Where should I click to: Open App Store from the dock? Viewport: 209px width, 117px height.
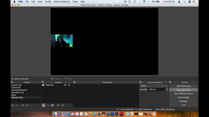pos(95,114)
